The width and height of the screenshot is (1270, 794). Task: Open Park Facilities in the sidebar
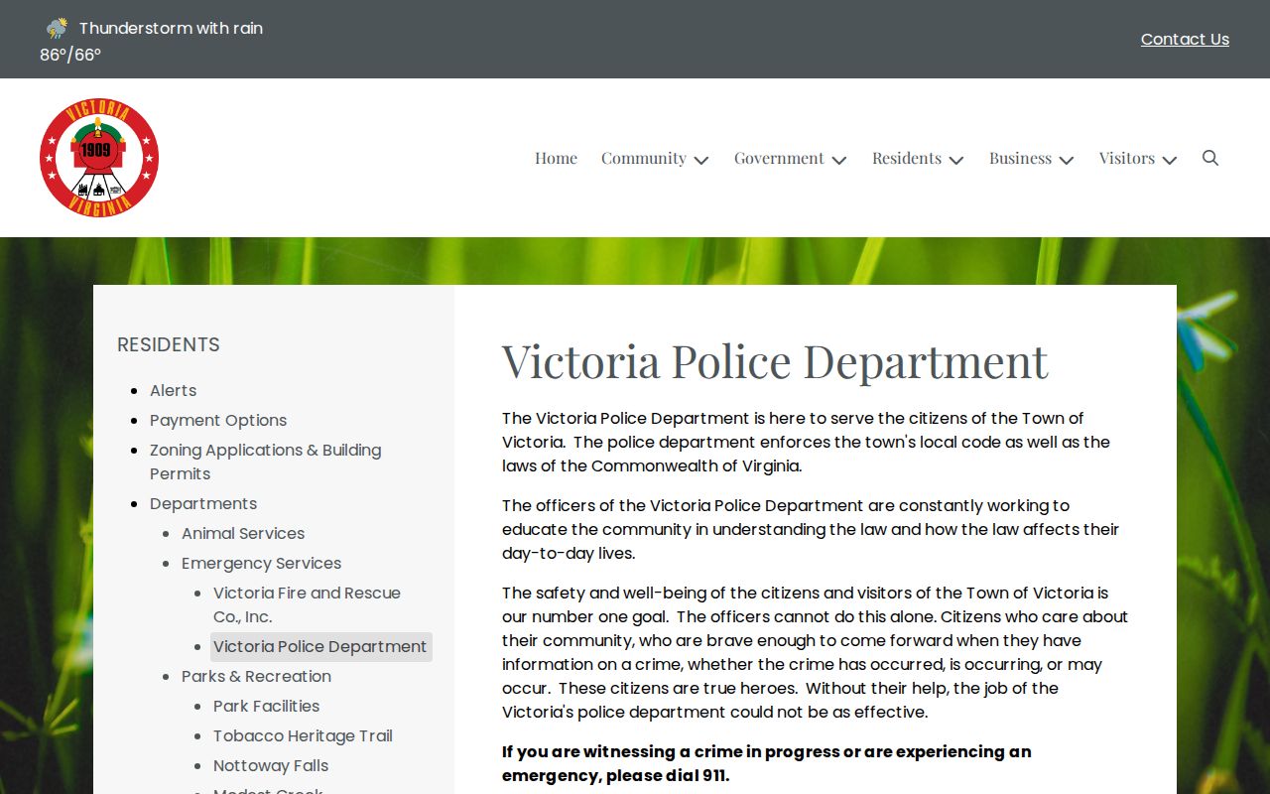pos(267,706)
